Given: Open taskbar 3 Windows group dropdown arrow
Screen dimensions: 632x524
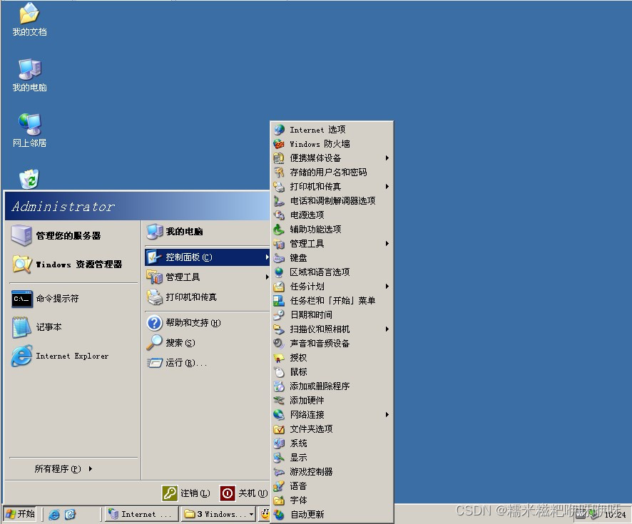Looking at the screenshot, I should pos(252,514).
